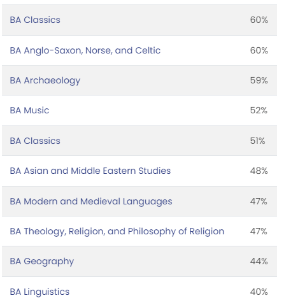This screenshot has height=305, width=286.
Task: Select the 51% value in Classics row
Action: coord(257,141)
